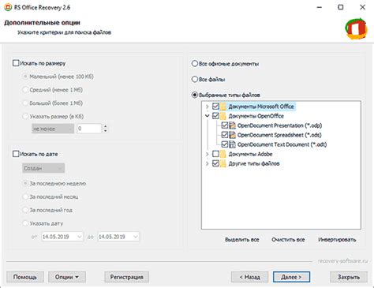Select the Все офисные документы radio button
This screenshot has height=288, width=374.
(195, 64)
